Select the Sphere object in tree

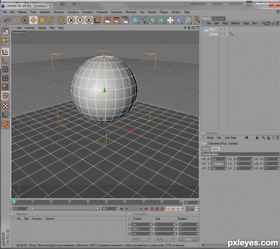pyautogui.click(x=213, y=34)
